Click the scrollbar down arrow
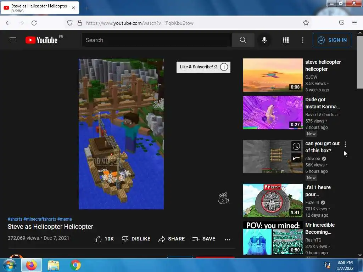This screenshot has height=272, width=363. pyautogui.click(x=360, y=255)
